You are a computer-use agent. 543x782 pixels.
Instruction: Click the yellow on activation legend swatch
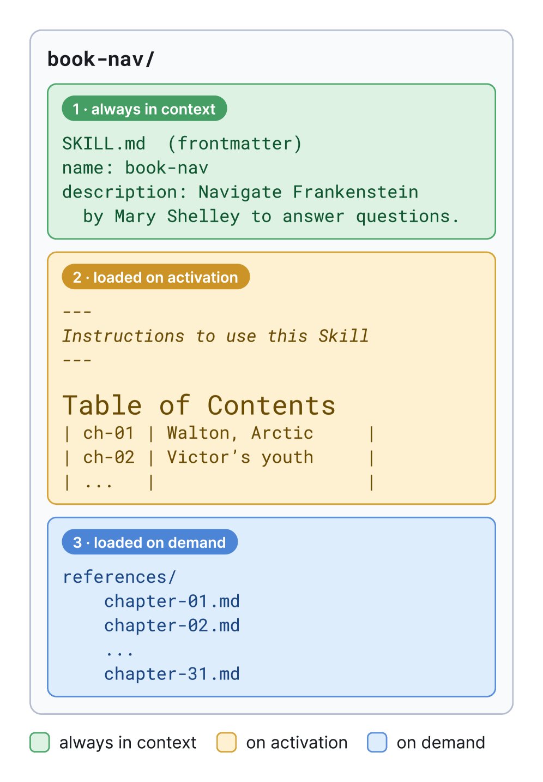[x=226, y=742]
